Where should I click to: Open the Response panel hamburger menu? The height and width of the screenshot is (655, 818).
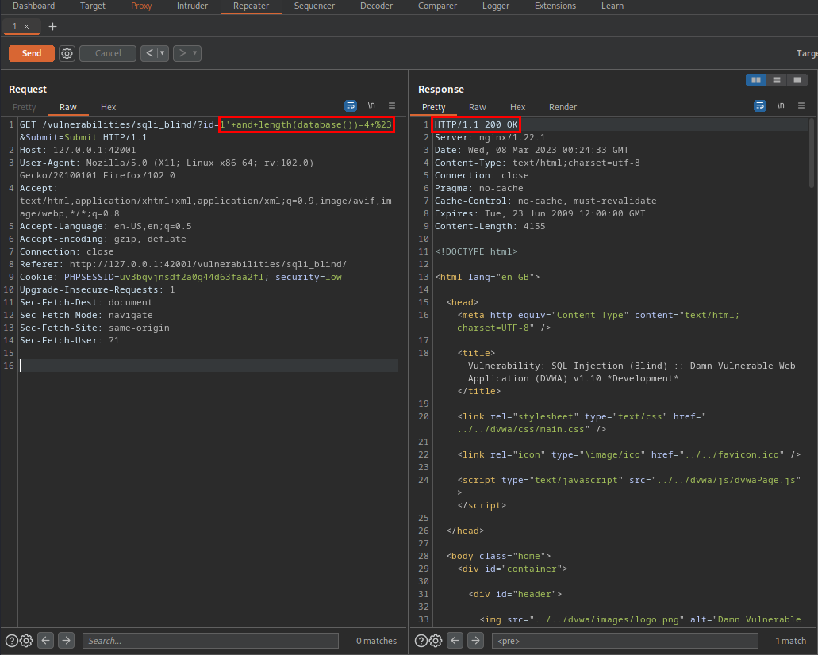[x=801, y=106]
